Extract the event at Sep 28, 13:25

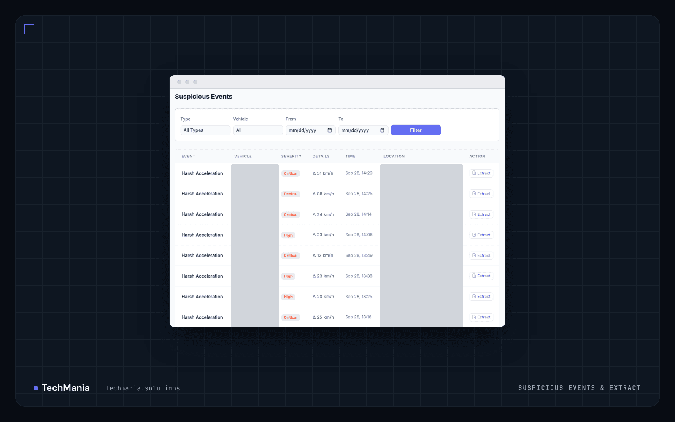(x=481, y=297)
